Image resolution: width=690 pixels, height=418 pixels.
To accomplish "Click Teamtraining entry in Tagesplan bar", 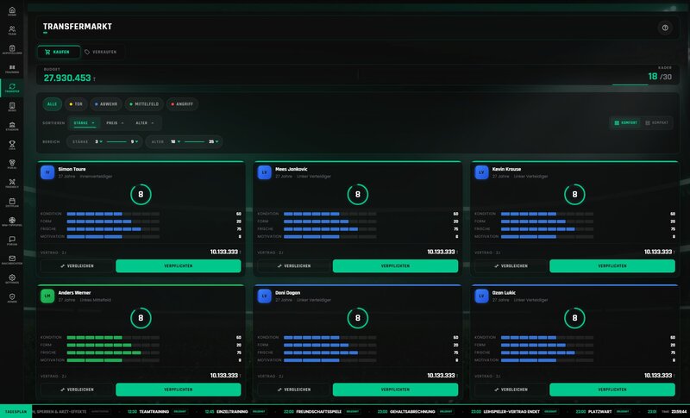I will click(154, 411).
